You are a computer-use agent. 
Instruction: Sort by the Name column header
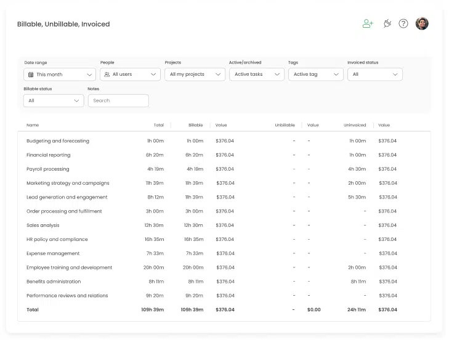tap(33, 125)
